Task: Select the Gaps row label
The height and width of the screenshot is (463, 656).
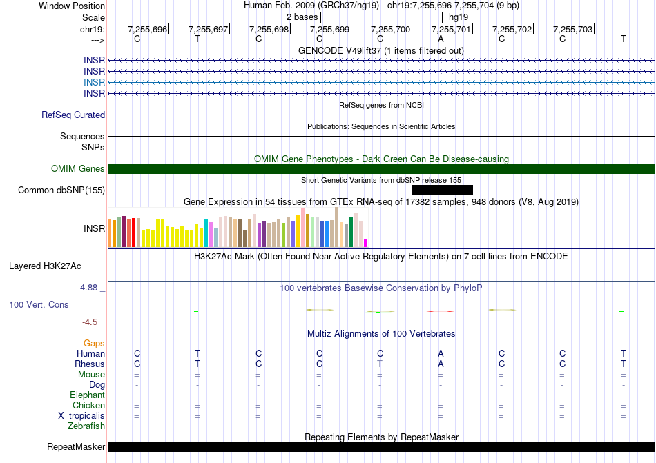Action: coord(94,343)
